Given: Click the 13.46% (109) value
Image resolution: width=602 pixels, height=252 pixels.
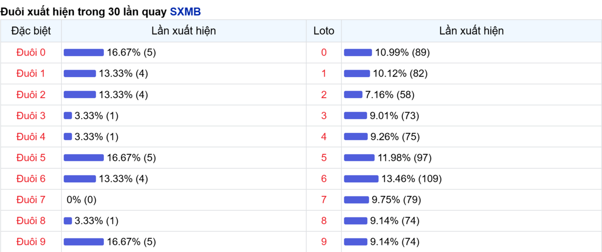Looking at the screenshot, I should pyautogui.click(x=412, y=179).
